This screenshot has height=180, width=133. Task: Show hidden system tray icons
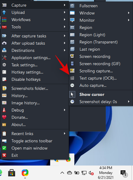tap(62, 173)
